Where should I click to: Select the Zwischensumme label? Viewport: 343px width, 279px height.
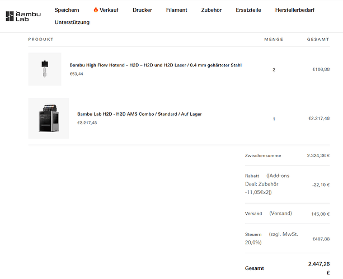[x=263, y=155]
